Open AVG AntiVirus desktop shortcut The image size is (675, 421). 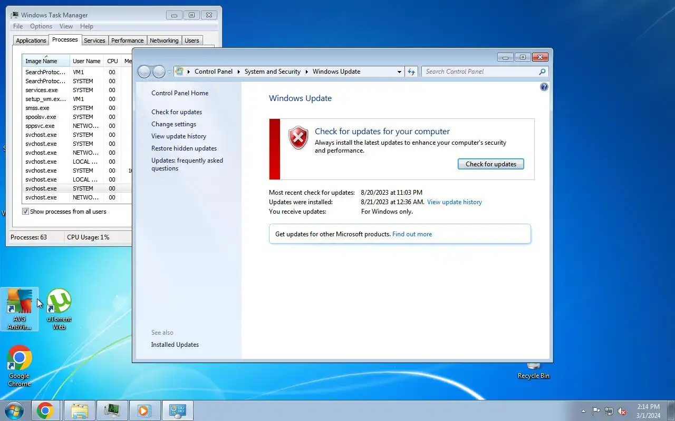point(20,309)
